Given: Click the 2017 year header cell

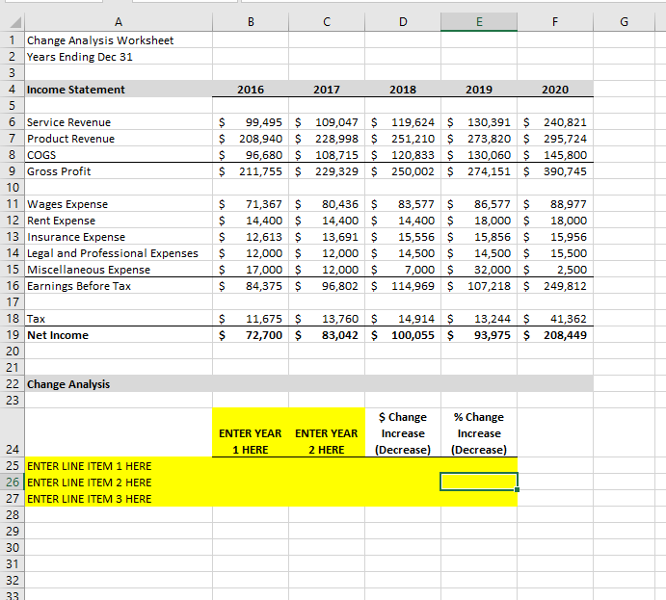Looking at the screenshot, I should [327, 90].
